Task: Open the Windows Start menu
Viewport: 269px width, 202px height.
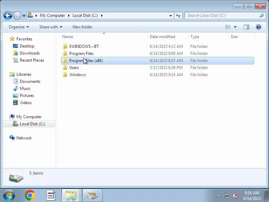Action: pos(9,196)
